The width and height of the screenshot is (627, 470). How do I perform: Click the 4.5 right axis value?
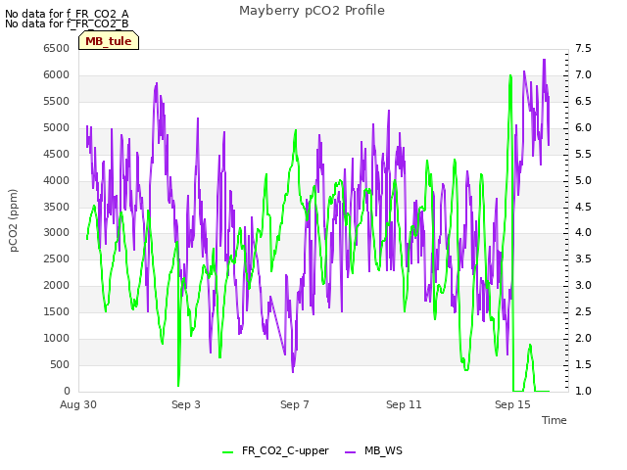coord(583,207)
